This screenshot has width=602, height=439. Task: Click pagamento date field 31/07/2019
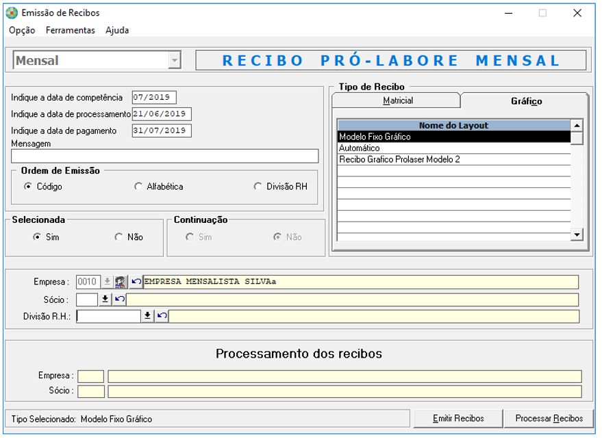click(162, 131)
